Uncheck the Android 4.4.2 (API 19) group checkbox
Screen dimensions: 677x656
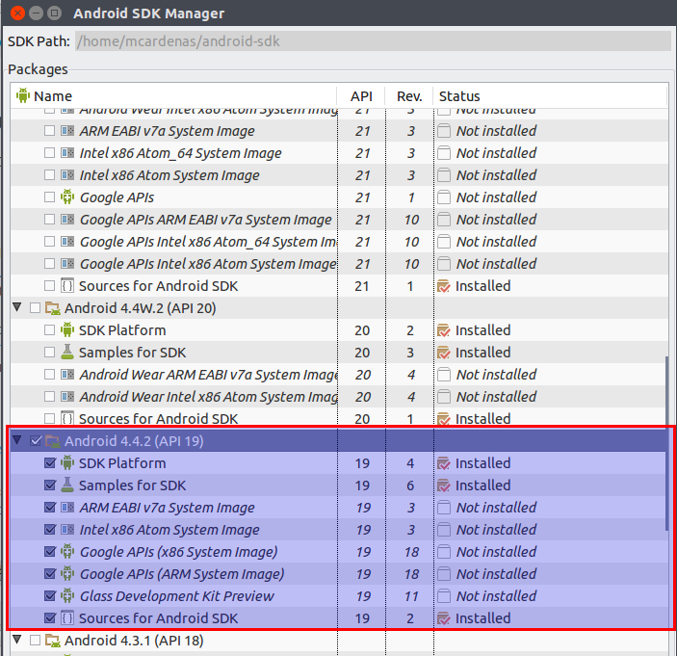point(36,441)
